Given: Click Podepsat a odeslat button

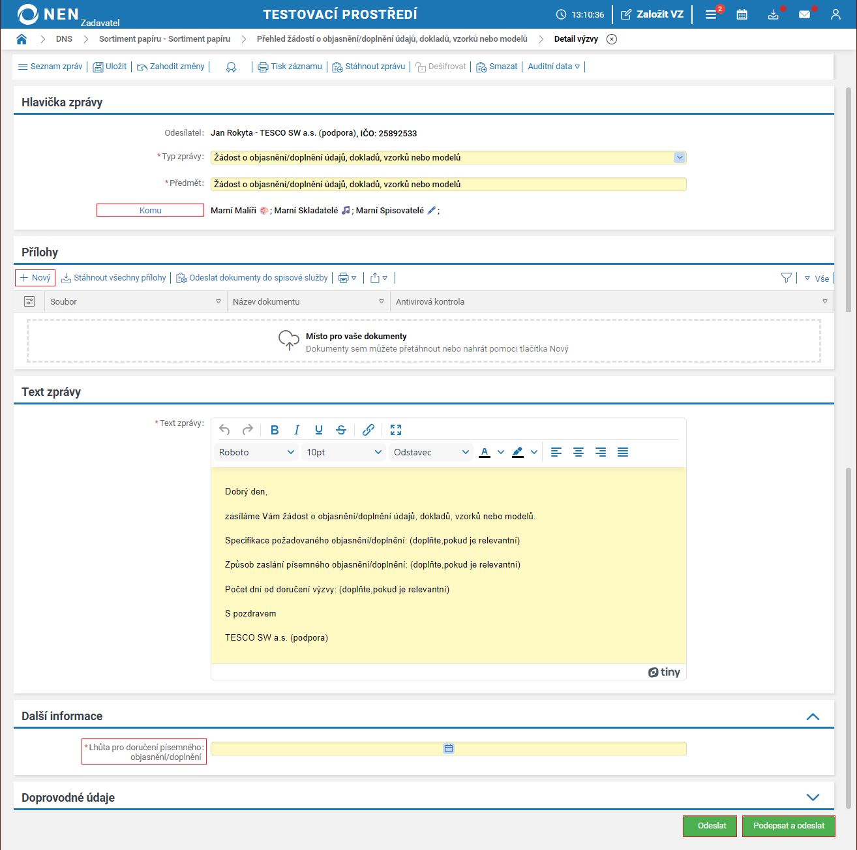Looking at the screenshot, I should [789, 826].
